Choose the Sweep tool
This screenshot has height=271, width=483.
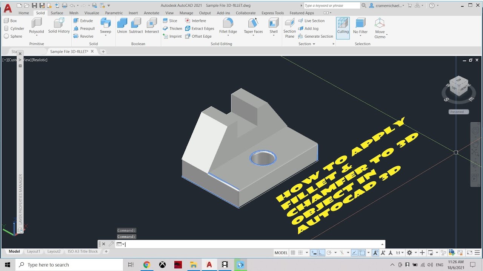(x=106, y=26)
